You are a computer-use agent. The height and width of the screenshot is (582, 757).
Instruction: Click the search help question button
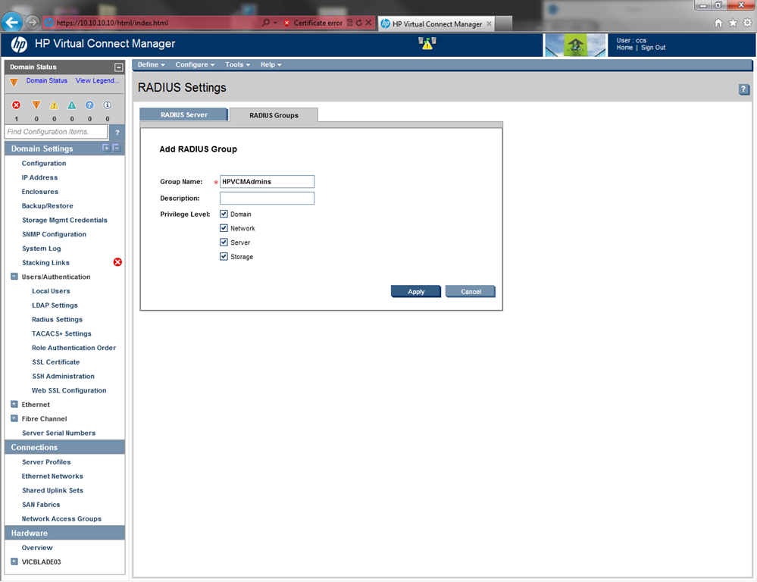tap(117, 132)
